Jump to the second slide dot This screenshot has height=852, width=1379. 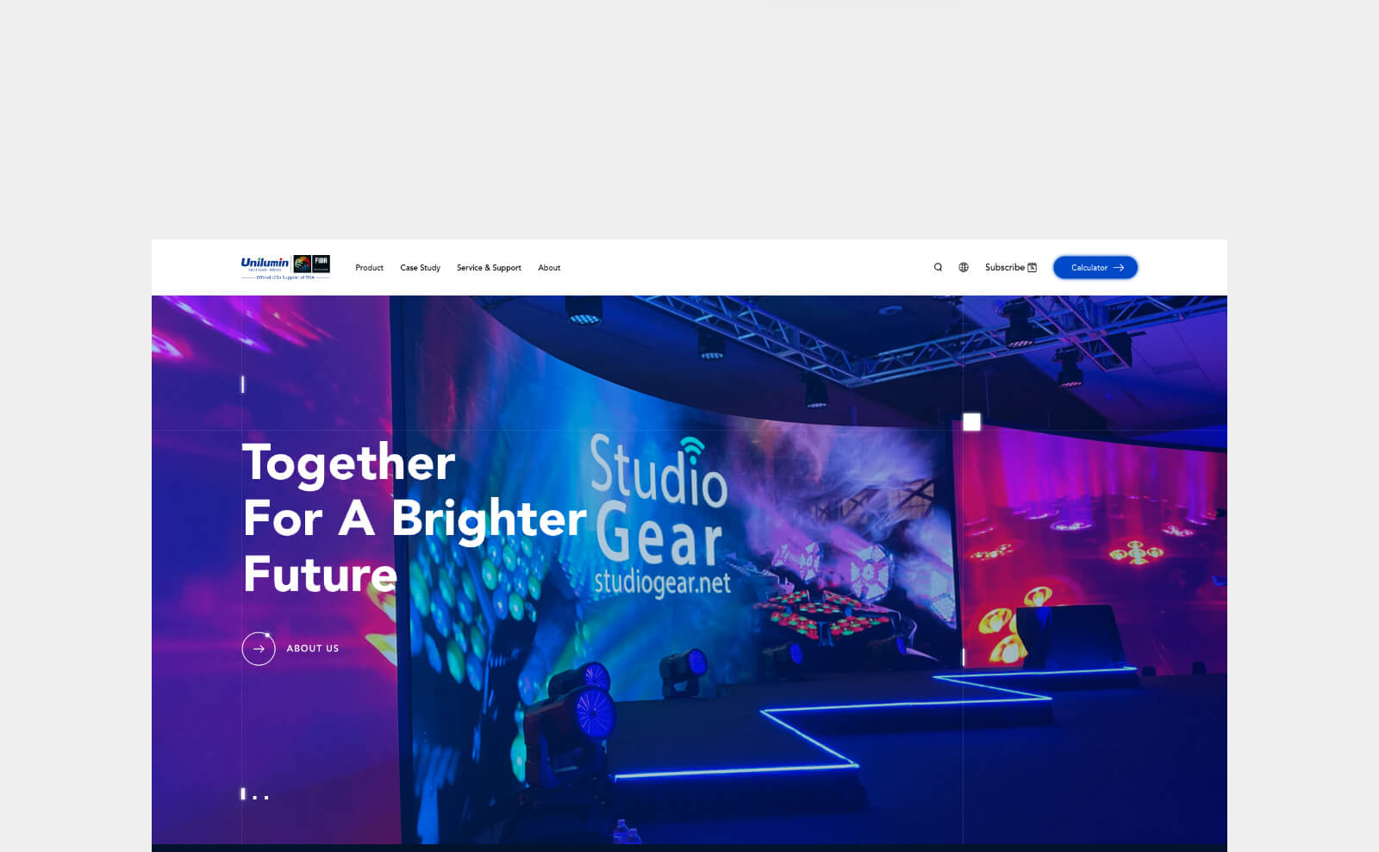[255, 798]
